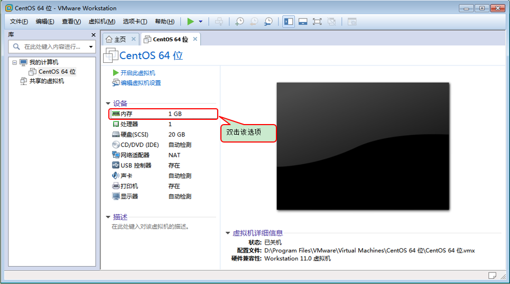510x284 pixels.
Task: Click the console view icon in toolbar
Action: click(x=352, y=22)
